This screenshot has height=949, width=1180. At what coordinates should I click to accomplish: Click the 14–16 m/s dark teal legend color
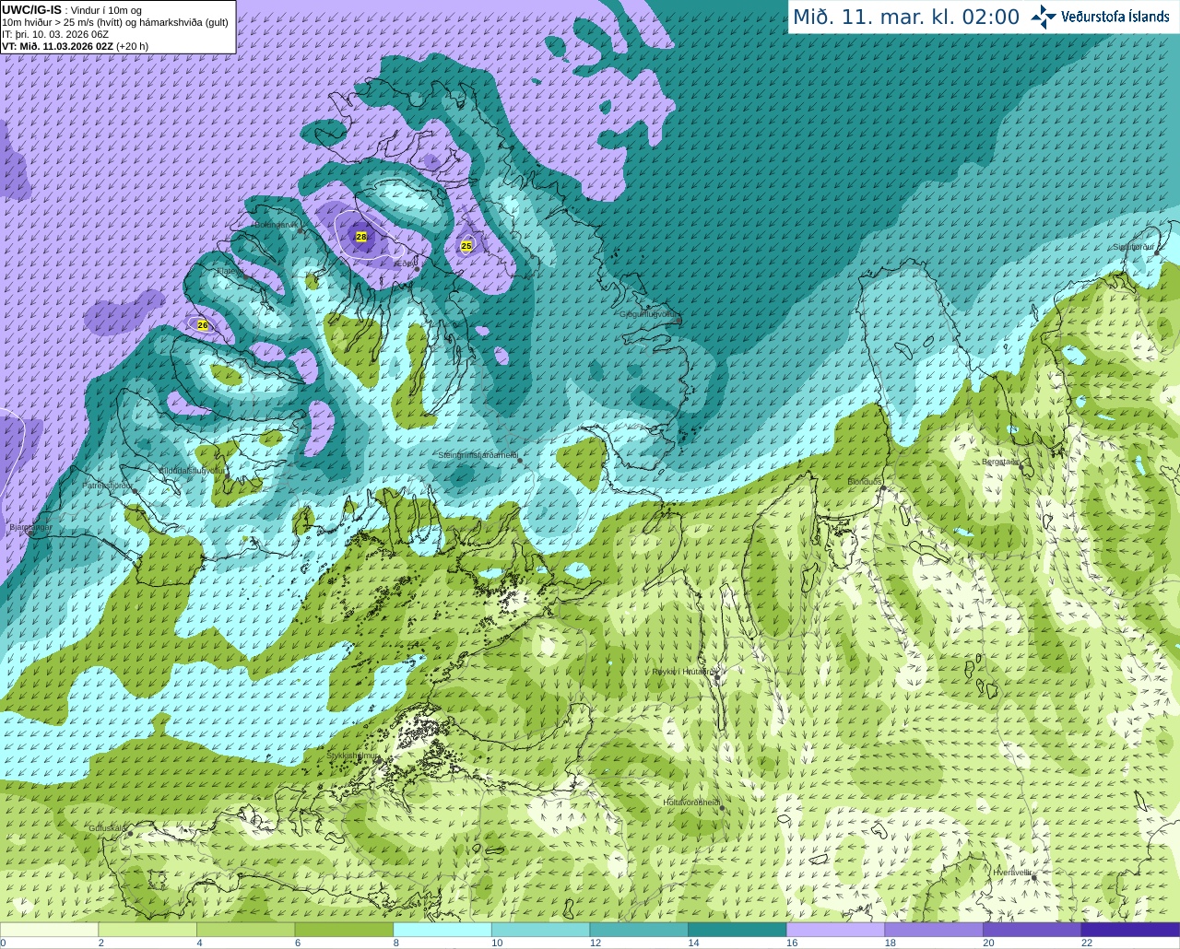[737, 930]
